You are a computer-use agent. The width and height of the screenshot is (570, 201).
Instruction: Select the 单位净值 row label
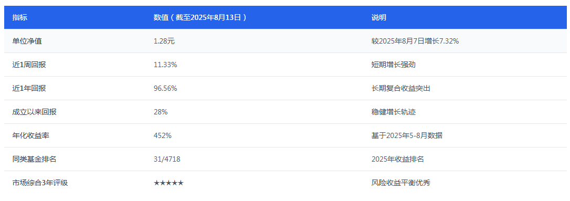pos(27,41)
